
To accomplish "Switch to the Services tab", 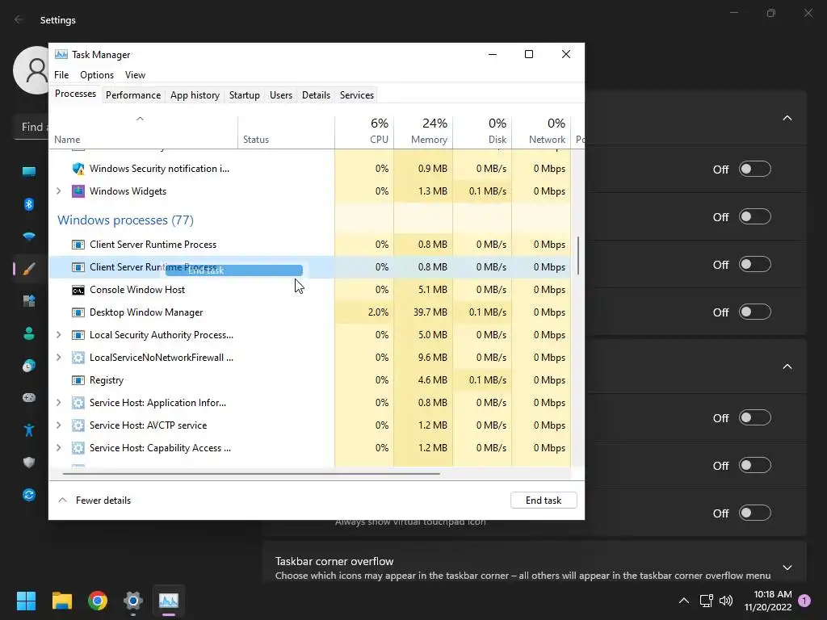I will click(356, 95).
